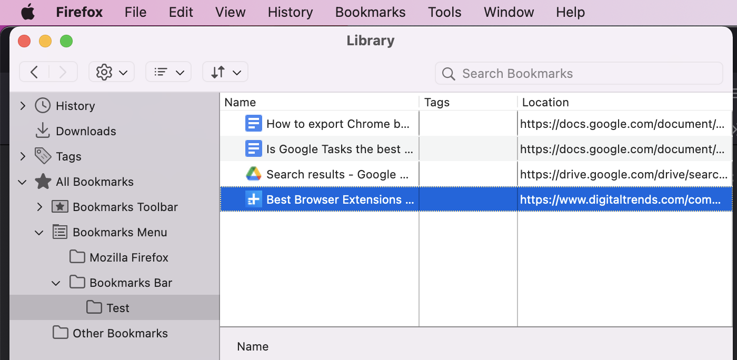Select the Test folder label
Image resolution: width=737 pixels, height=360 pixels.
[x=118, y=308]
